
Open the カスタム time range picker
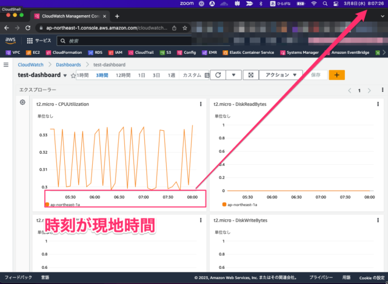[x=195, y=75]
